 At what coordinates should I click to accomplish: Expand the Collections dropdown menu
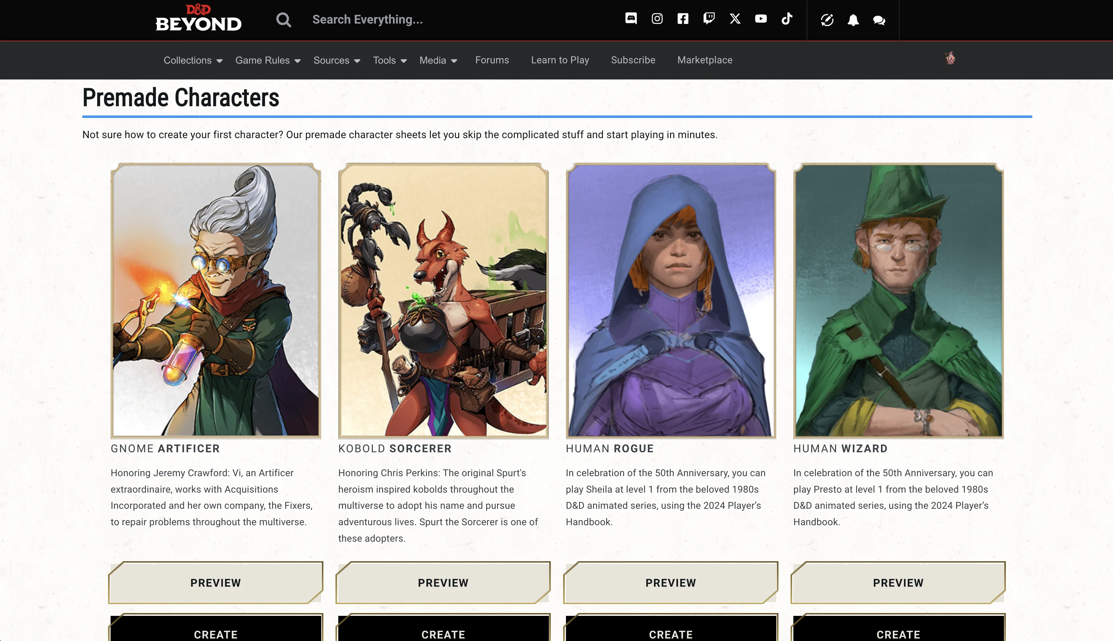(193, 60)
